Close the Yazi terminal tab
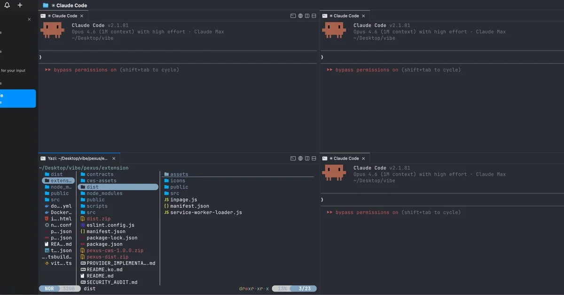 tap(114, 159)
